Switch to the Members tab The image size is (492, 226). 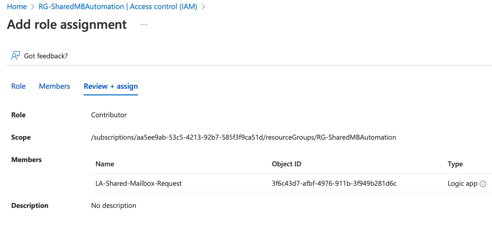tap(54, 86)
